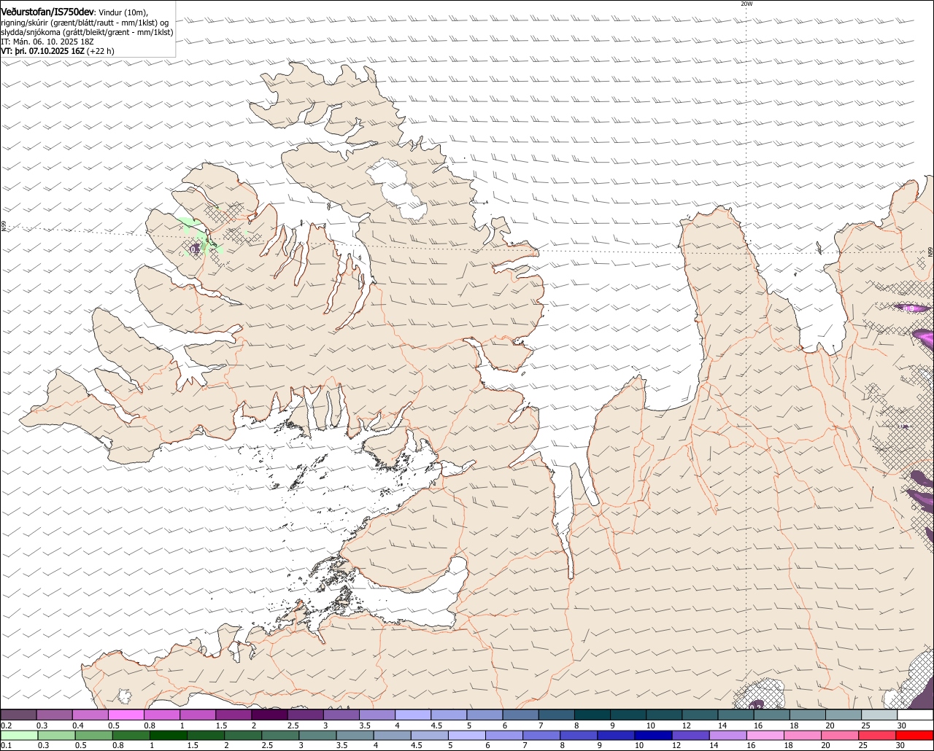Viewport: 934px width, 751px height.
Task: Click the 4.5 label in upper legend
Action: tap(436, 725)
